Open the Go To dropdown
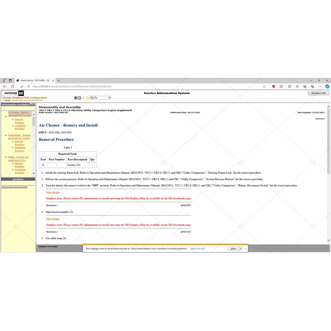The height and width of the screenshot is (331, 331). (x=100, y=98)
